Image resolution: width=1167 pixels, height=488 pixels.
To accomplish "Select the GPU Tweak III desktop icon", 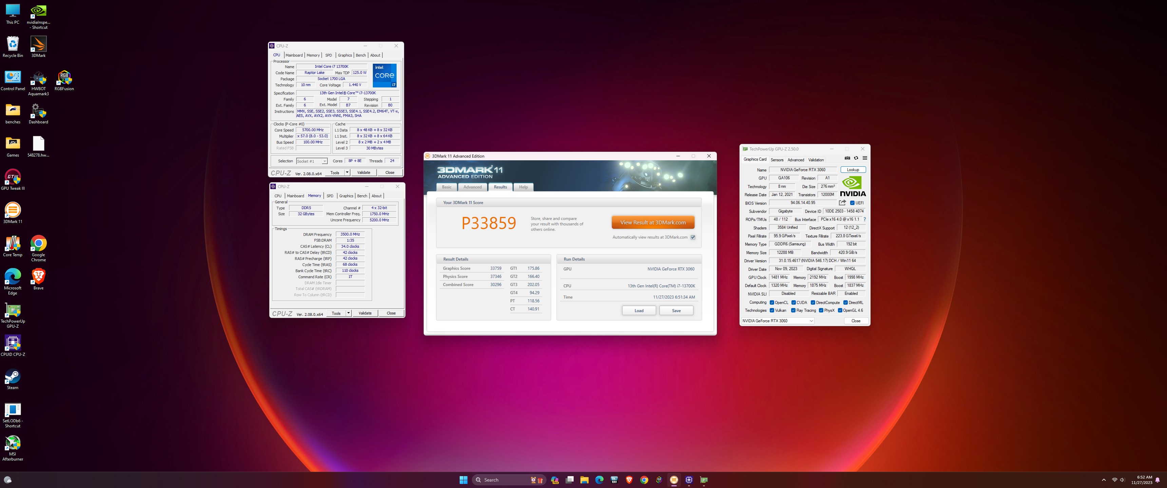I will tap(13, 180).
